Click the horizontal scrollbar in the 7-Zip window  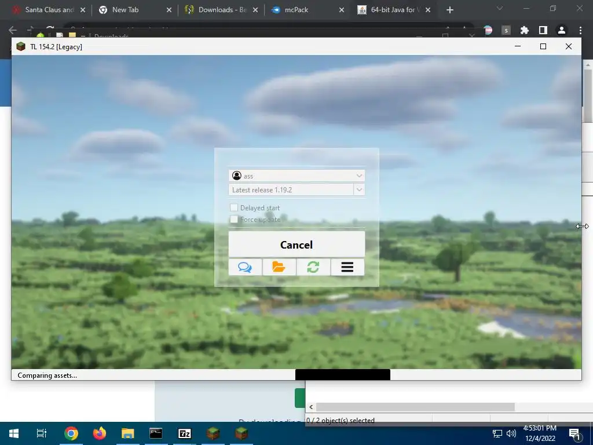tap(415, 407)
